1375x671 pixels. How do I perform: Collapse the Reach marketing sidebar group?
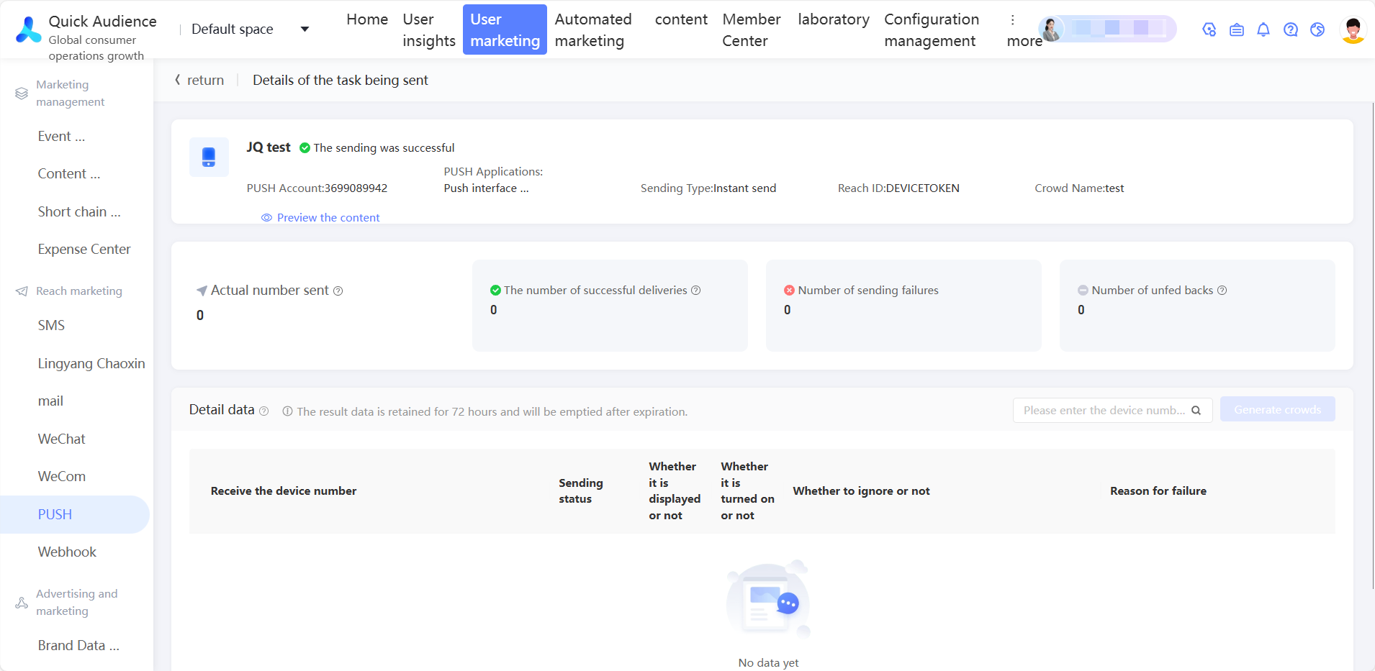click(x=78, y=291)
